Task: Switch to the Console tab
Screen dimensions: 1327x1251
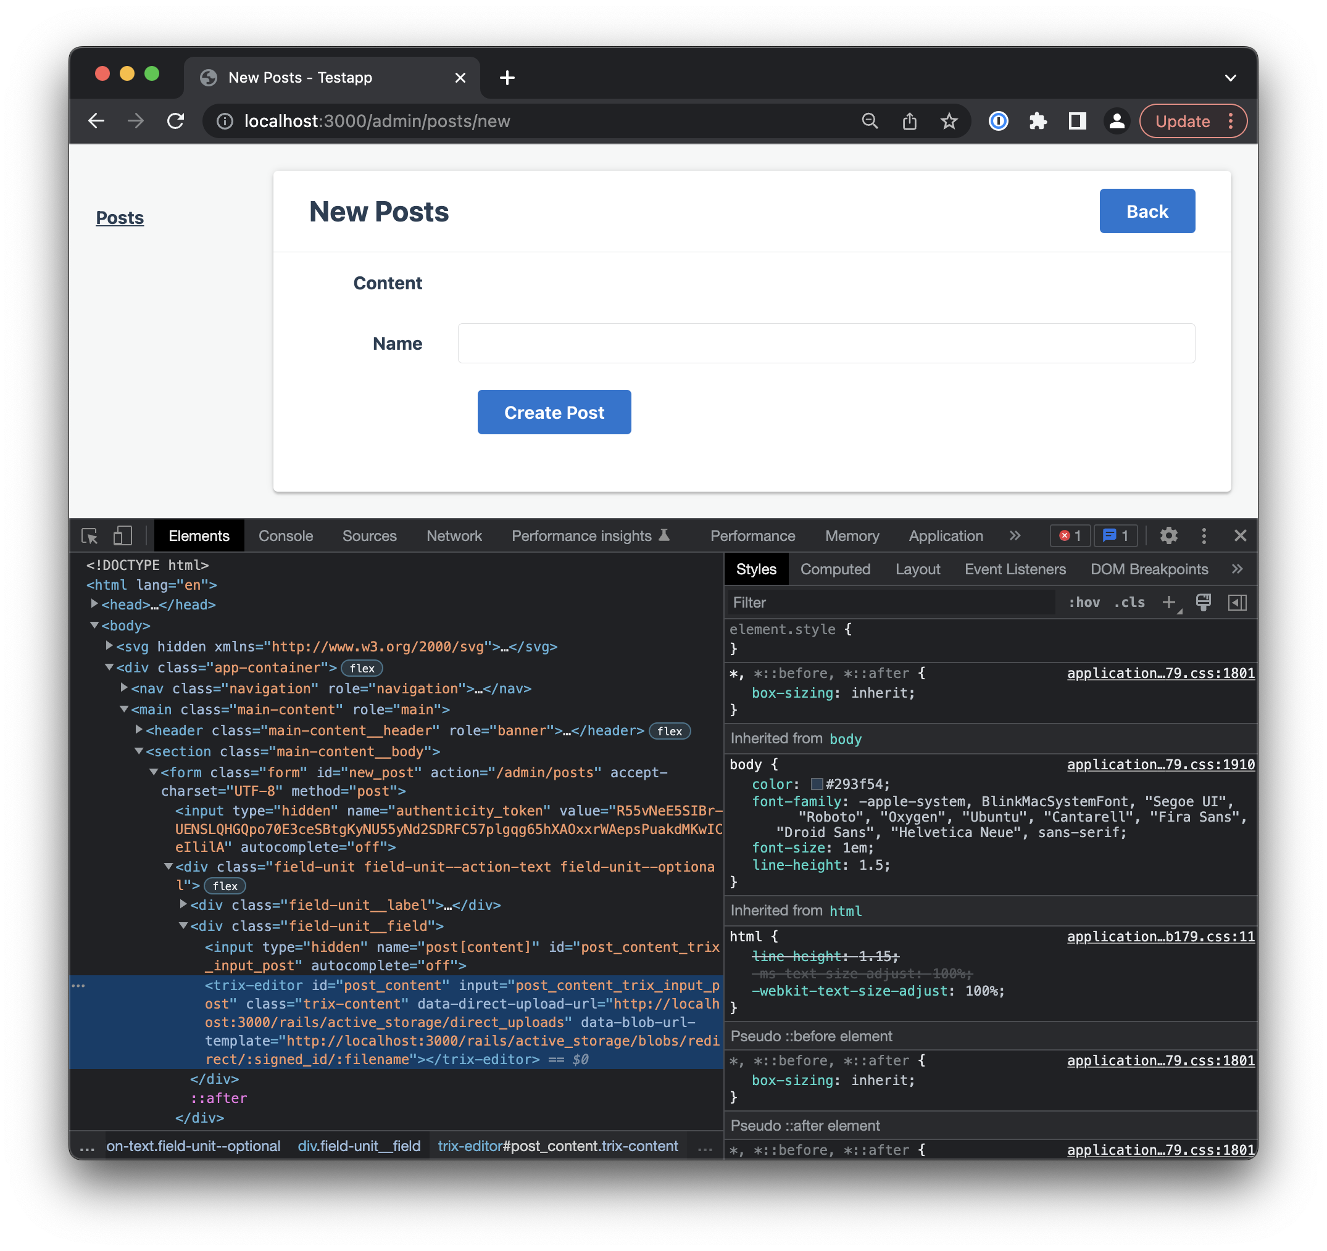Action: pyautogui.click(x=286, y=536)
